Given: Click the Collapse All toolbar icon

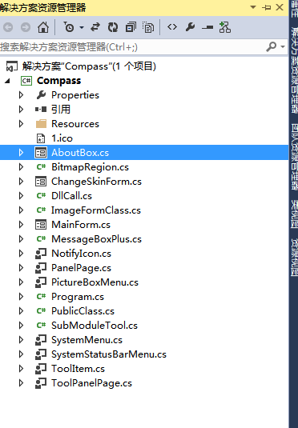Looking at the screenshot, I should (x=131, y=27).
